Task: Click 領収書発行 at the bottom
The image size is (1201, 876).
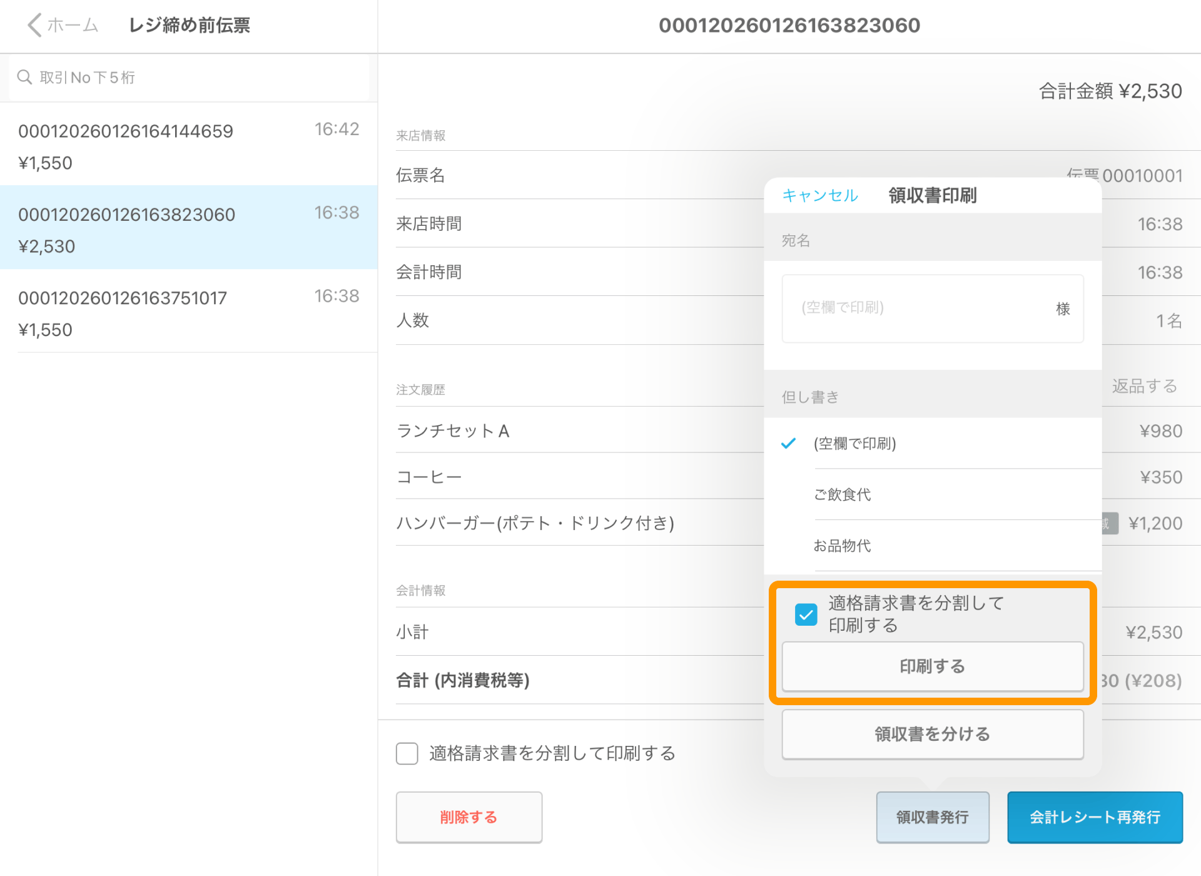Action: [x=932, y=817]
